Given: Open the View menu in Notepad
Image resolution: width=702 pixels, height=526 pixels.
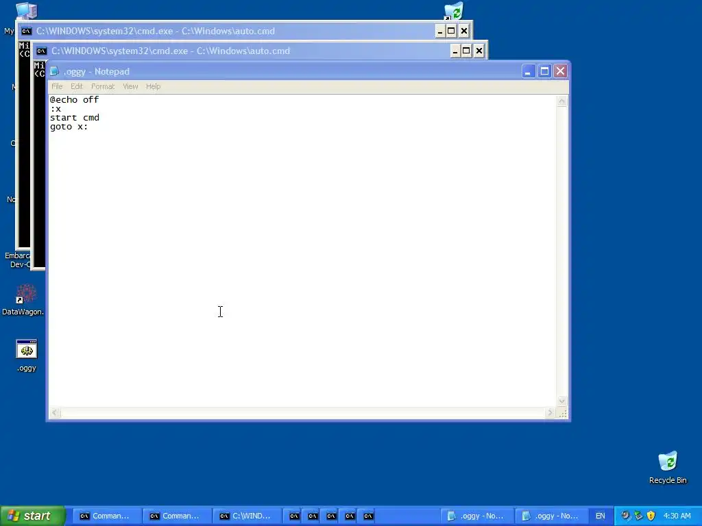Looking at the screenshot, I should tap(130, 86).
